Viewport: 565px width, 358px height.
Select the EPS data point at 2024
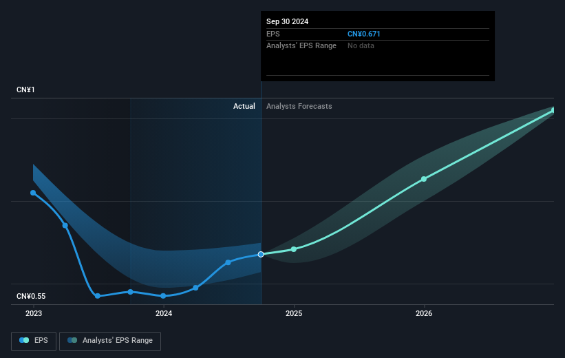163,296
